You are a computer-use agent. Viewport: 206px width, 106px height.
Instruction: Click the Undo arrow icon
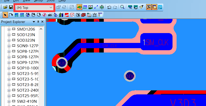coord(109,7)
